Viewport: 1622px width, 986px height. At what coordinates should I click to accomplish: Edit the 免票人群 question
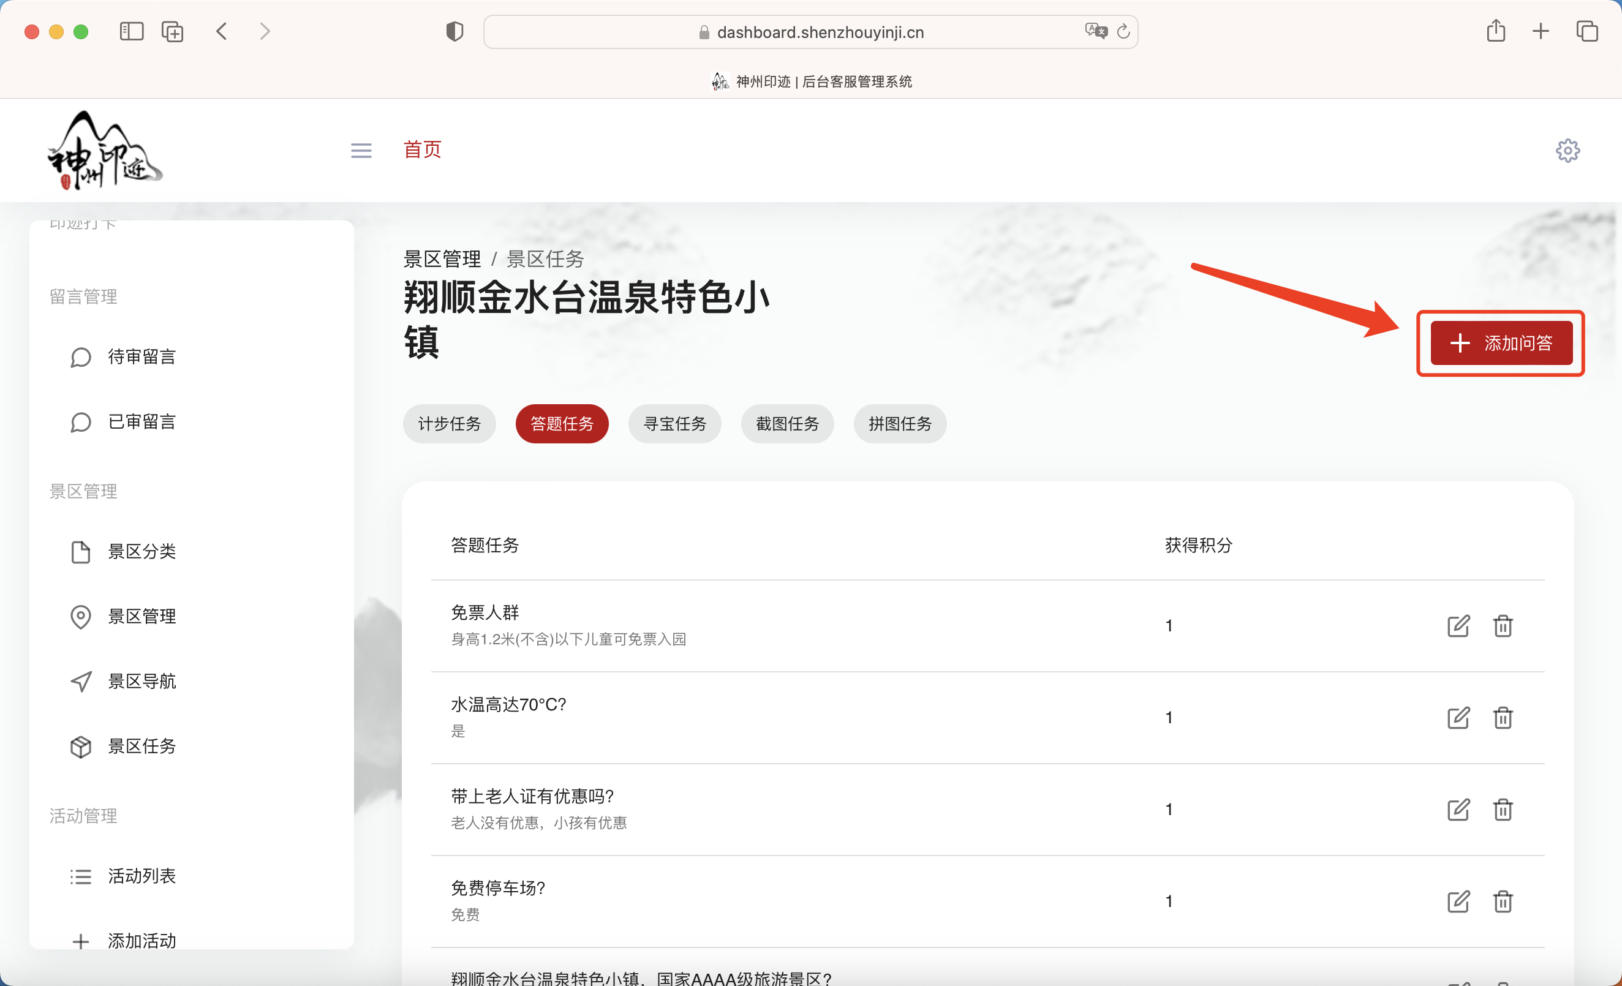coord(1458,626)
